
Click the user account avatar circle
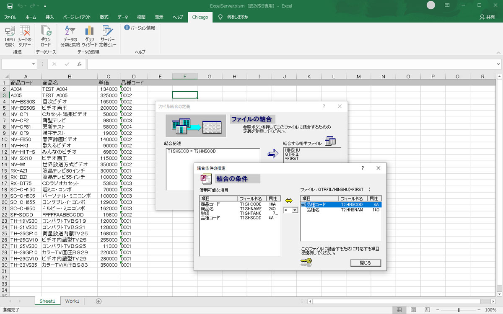431,5
